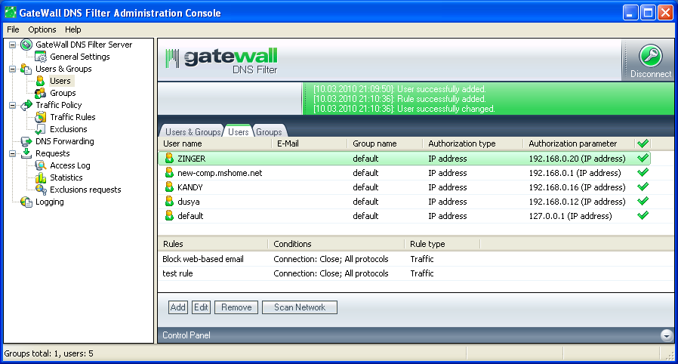Toggle the enabled checkmark for 127.0.0.1 user
Viewport: 678px width, 364px height.
pyautogui.click(x=643, y=215)
